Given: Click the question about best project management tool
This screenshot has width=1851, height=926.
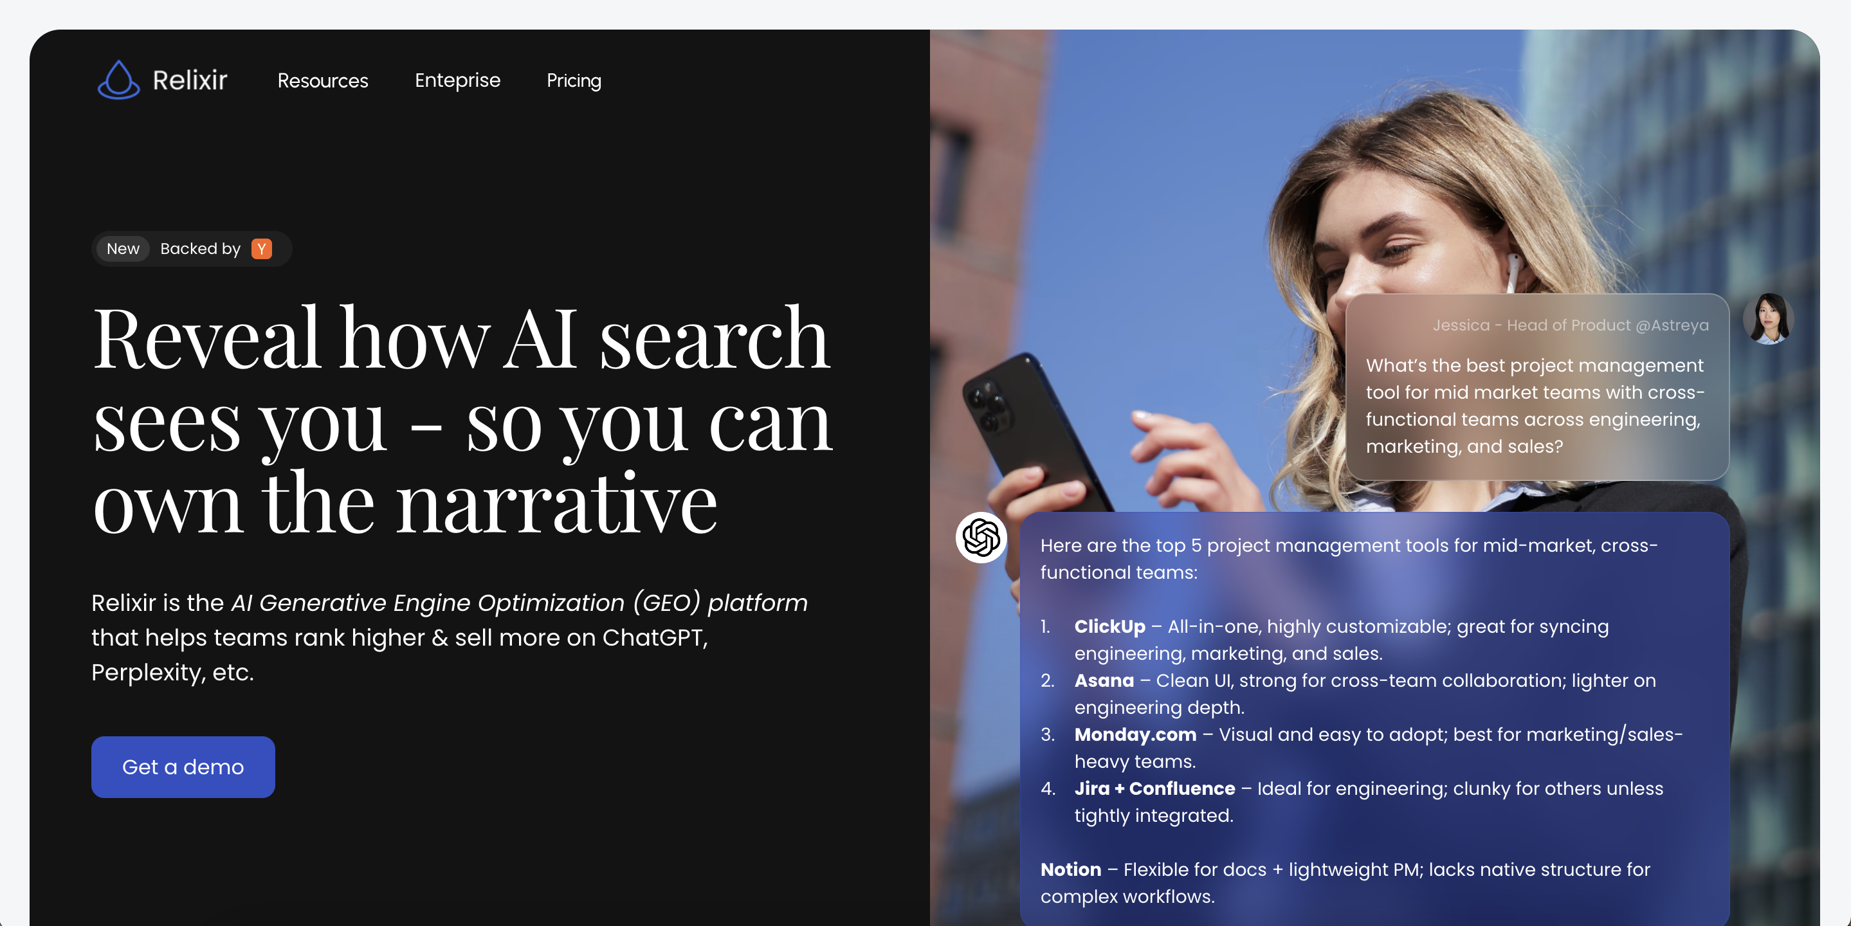Looking at the screenshot, I should pos(1535,406).
